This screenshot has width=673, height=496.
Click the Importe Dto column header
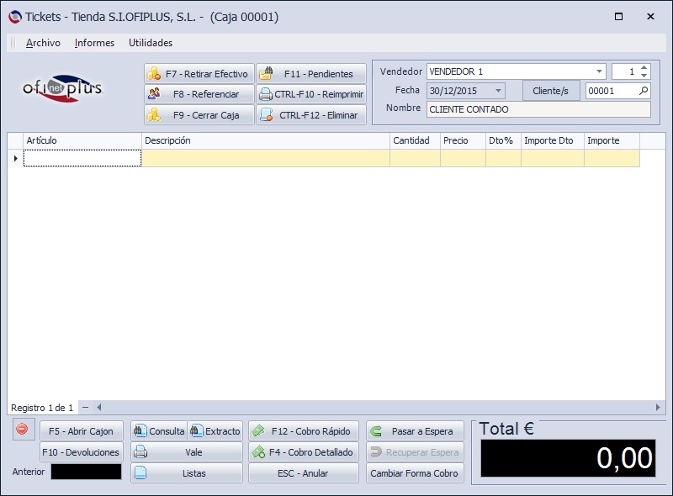553,140
